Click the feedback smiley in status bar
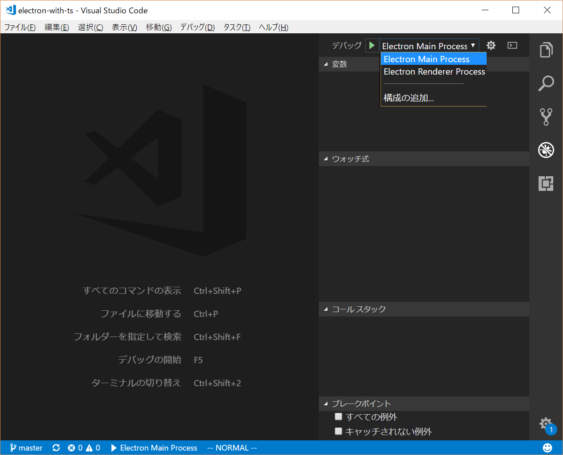 pyautogui.click(x=547, y=448)
